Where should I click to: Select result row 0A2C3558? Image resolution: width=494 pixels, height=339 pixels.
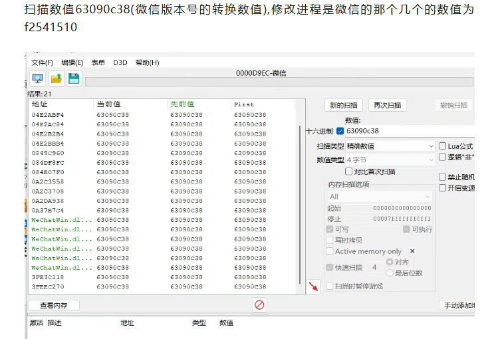163,181
